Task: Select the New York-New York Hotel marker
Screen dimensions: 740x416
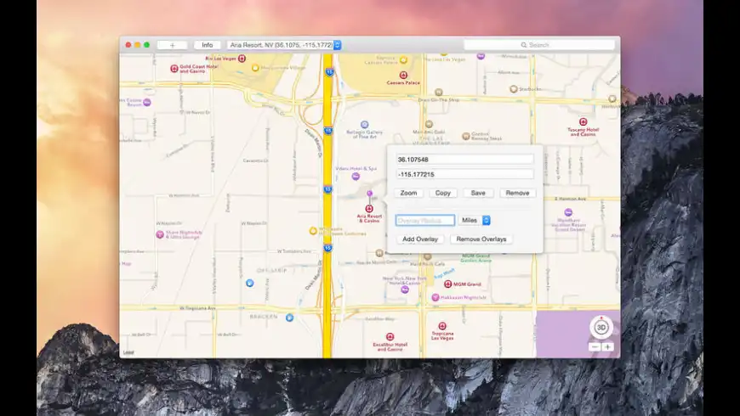Action: (405, 290)
